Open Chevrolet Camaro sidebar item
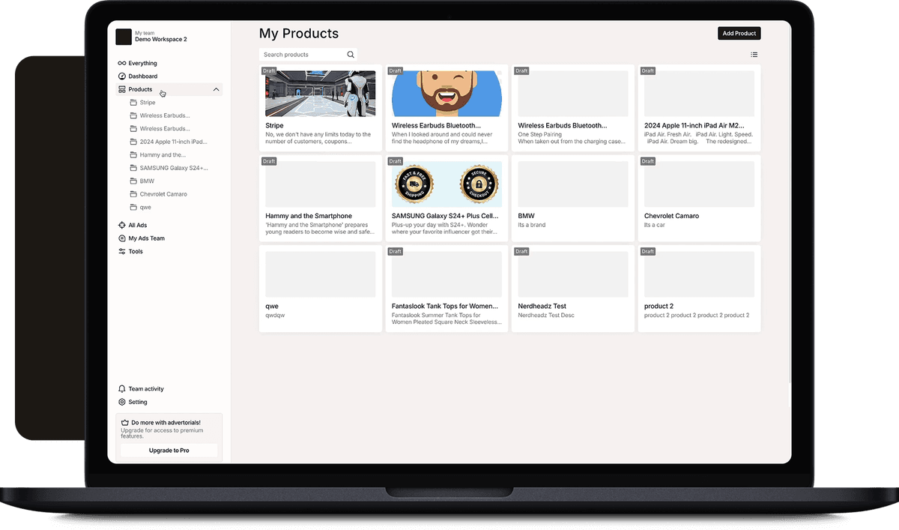This screenshot has width=899, height=530. tap(163, 194)
